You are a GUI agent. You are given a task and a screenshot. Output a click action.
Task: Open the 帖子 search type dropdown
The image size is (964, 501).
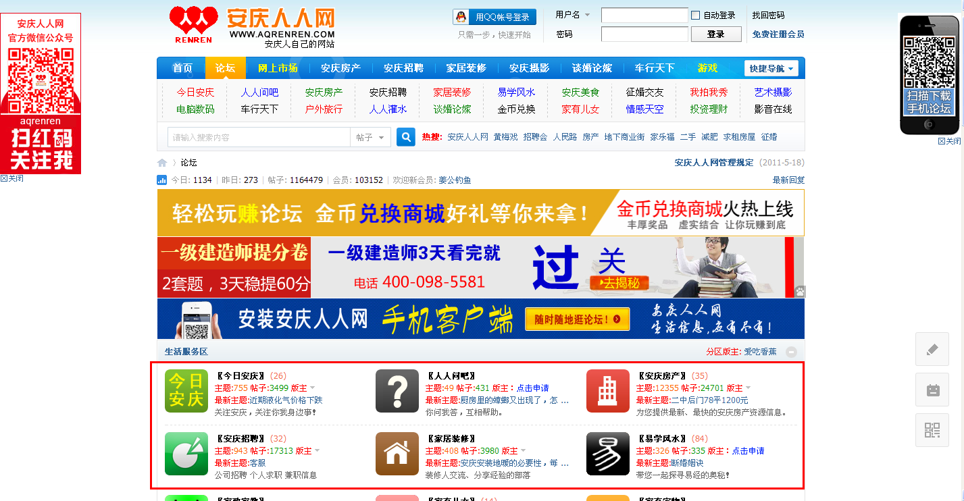(x=371, y=137)
